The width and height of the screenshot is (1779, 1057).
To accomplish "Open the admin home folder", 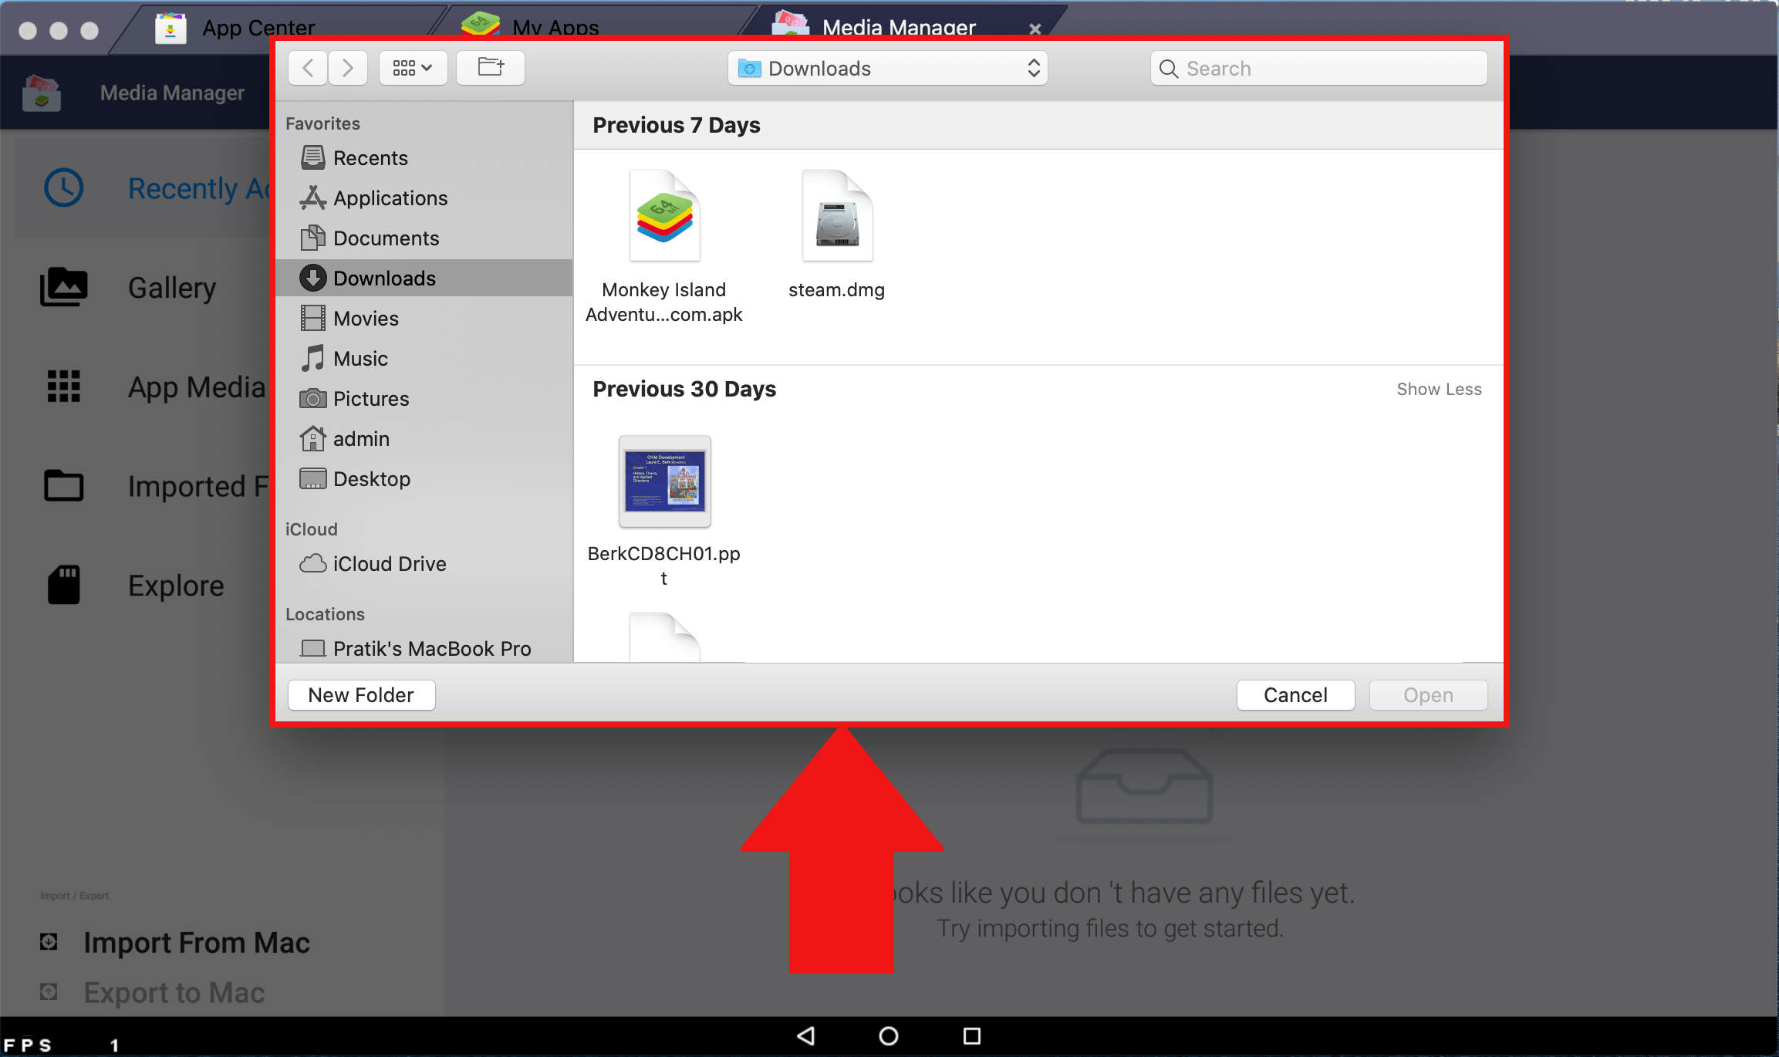I will 361,438.
